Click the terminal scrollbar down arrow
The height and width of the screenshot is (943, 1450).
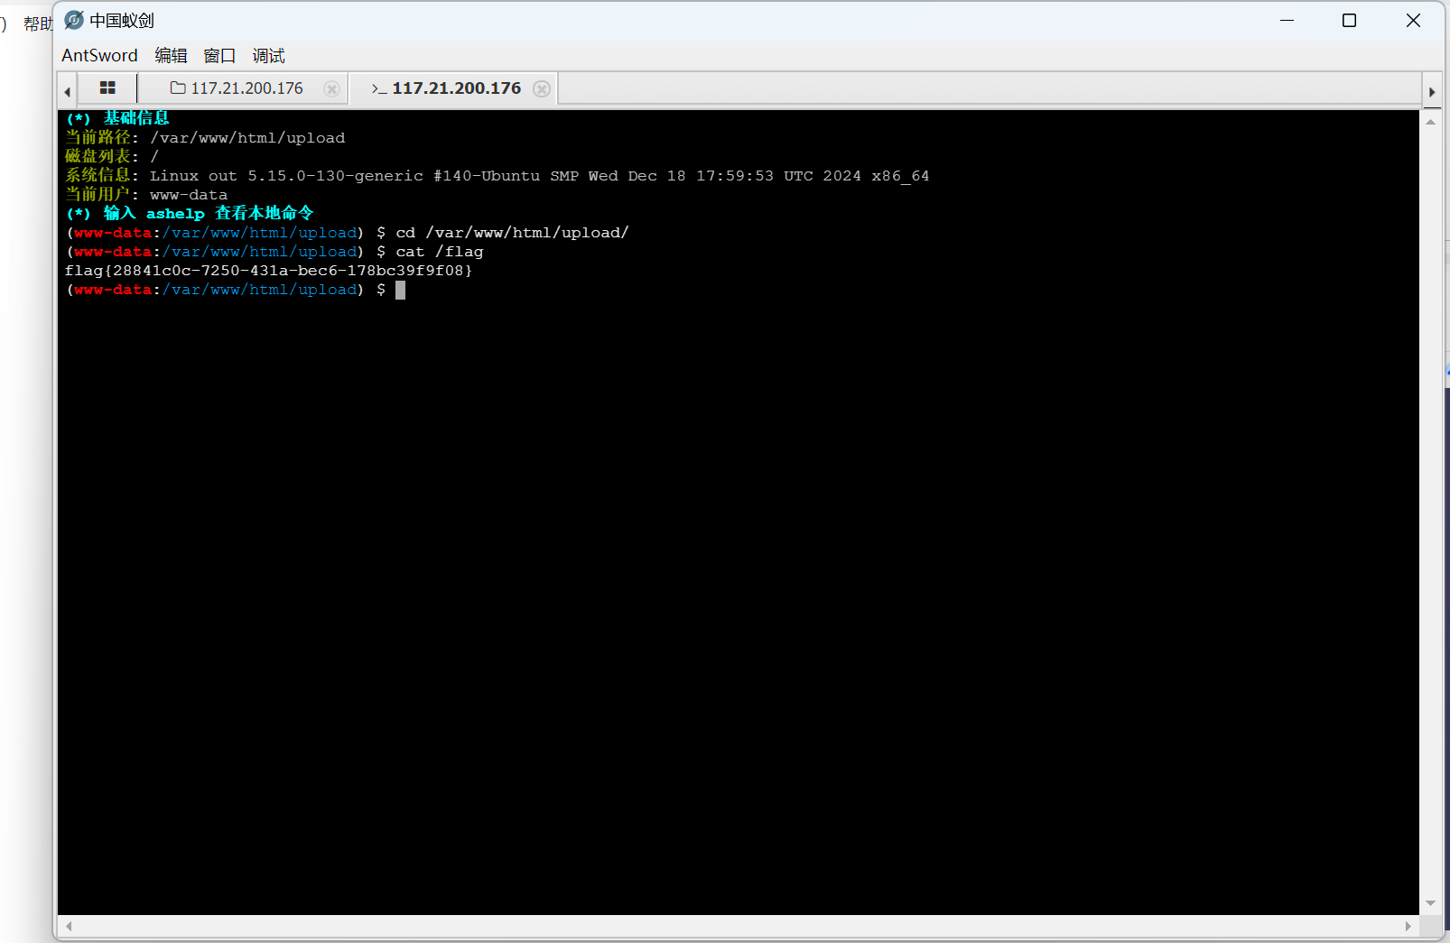1430,903
